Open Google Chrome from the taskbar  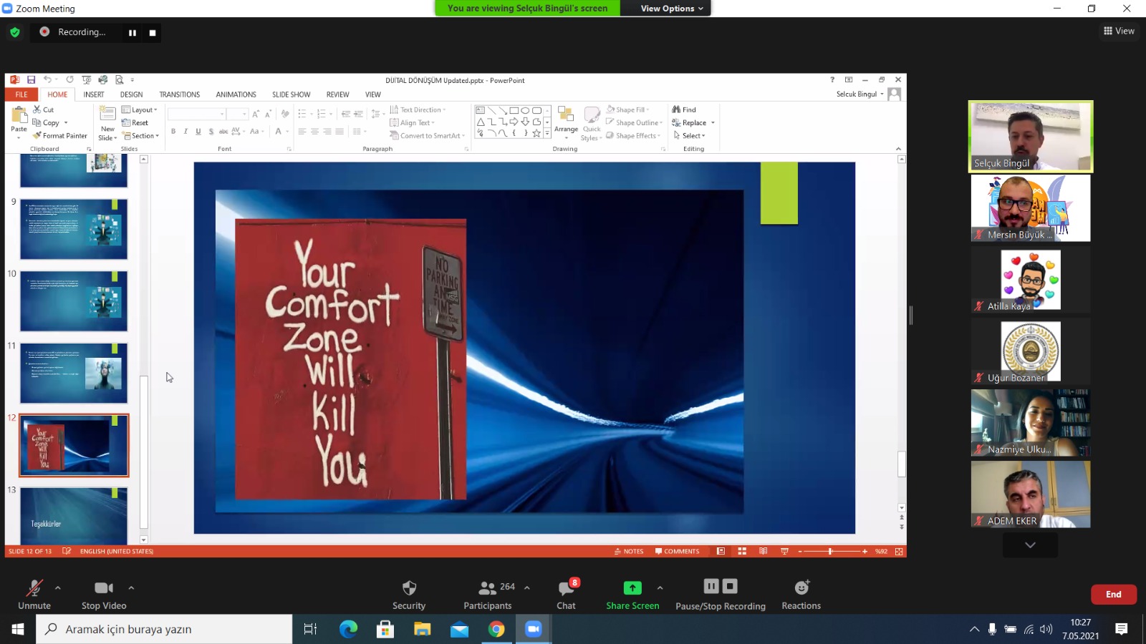coord(496,629)
